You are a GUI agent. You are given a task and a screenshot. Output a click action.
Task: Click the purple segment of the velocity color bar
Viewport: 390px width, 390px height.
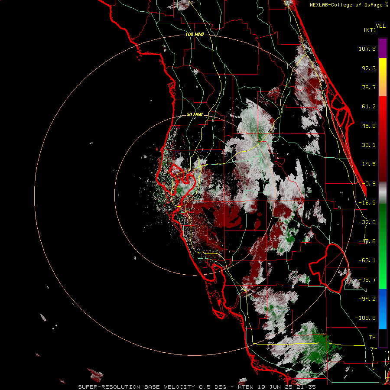click(x=383, y=48)
